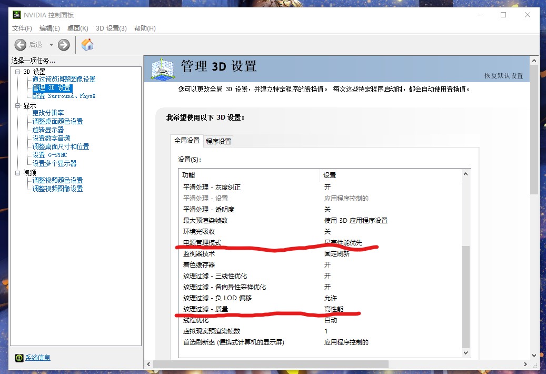Select the 平滑处理 - 透明度 setting row
Screen dimensions: 546x374
click(320, 209)
